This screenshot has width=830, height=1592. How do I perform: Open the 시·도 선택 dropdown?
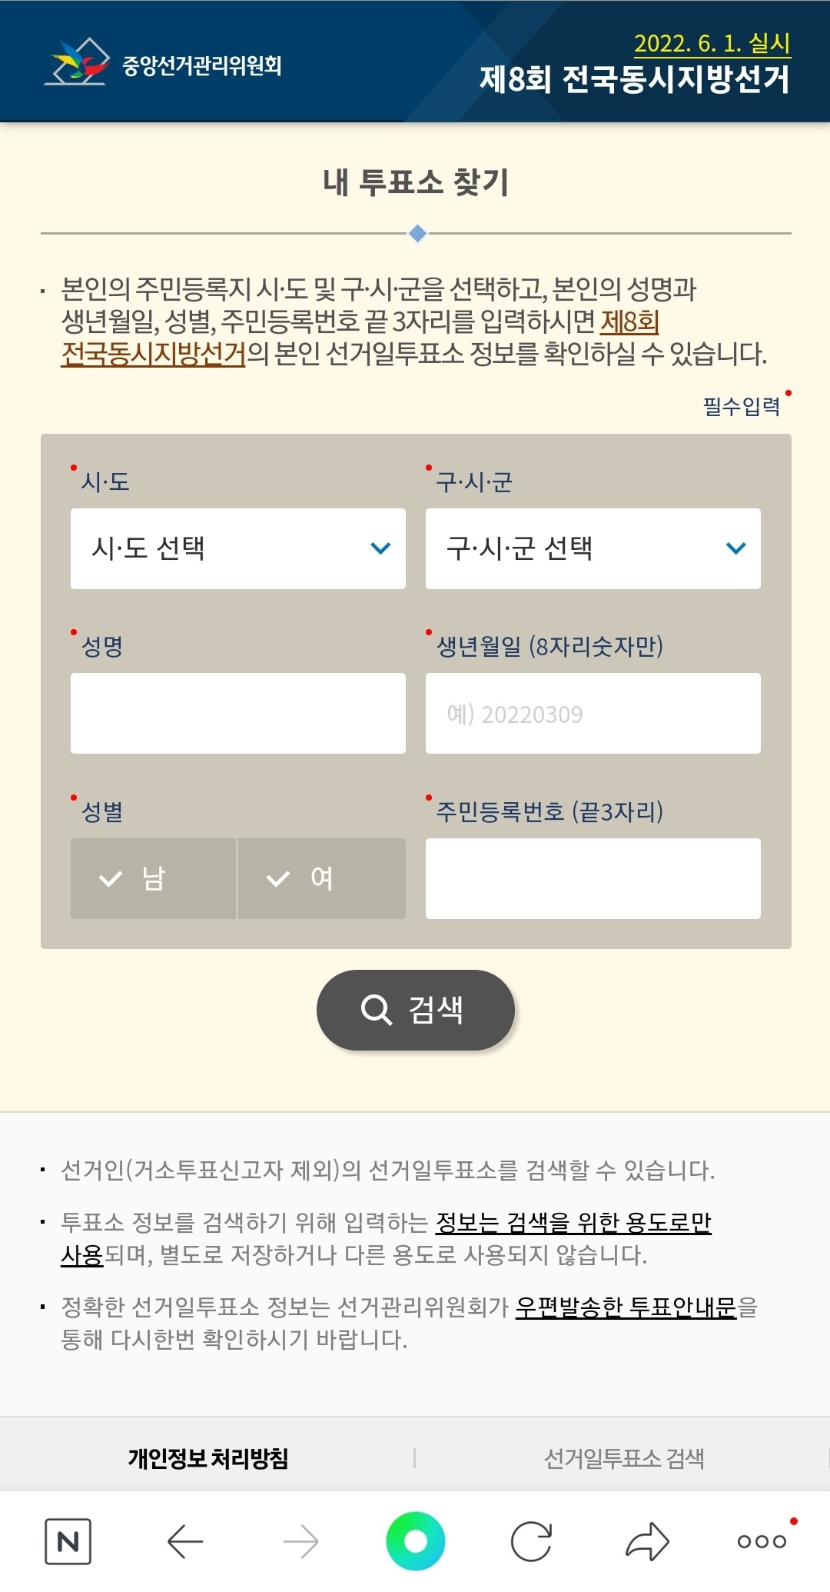coord(237,548)
